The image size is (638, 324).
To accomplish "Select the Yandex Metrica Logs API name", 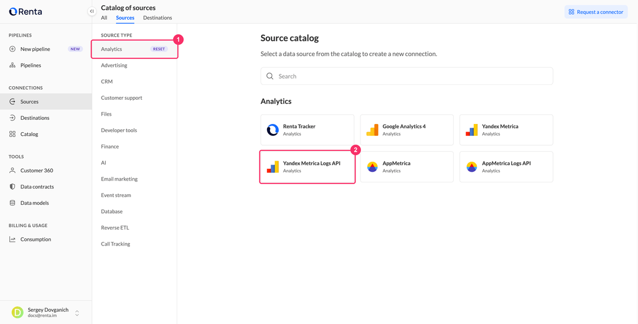I will 312,163.
